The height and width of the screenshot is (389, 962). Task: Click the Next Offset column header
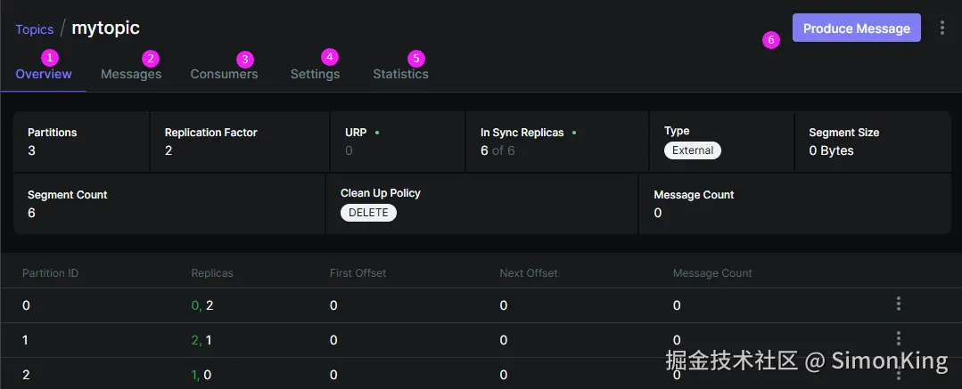pos(529,272)
